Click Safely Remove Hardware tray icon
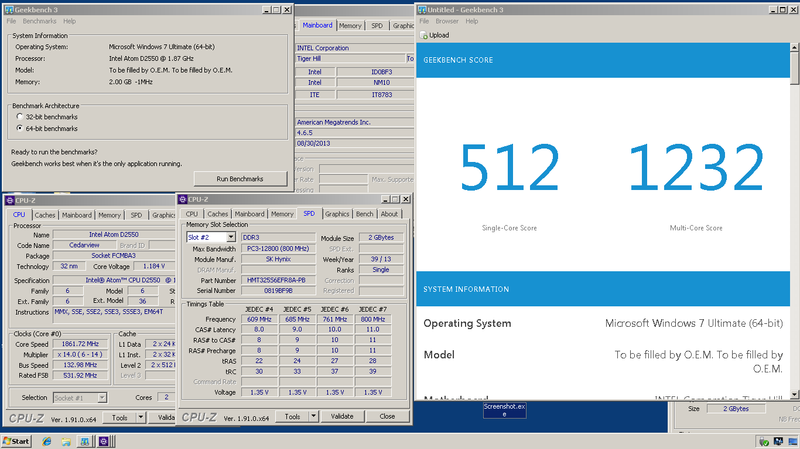Image resolution: width=800 pixels, height=449 pixels. coord(764,441)
